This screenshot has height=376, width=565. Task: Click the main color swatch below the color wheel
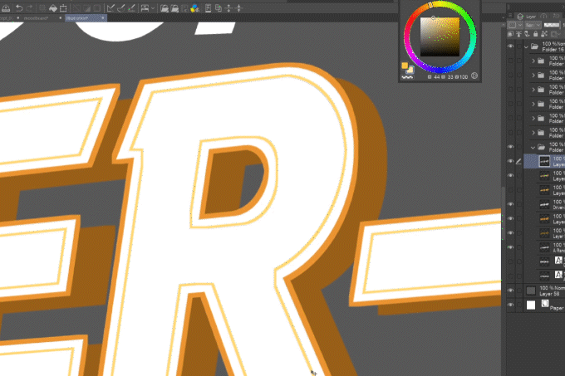coord(405,65)
